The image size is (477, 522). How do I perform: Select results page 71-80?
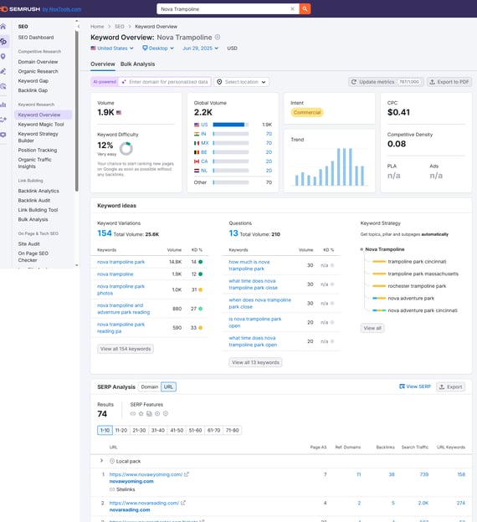coord(232,430)
